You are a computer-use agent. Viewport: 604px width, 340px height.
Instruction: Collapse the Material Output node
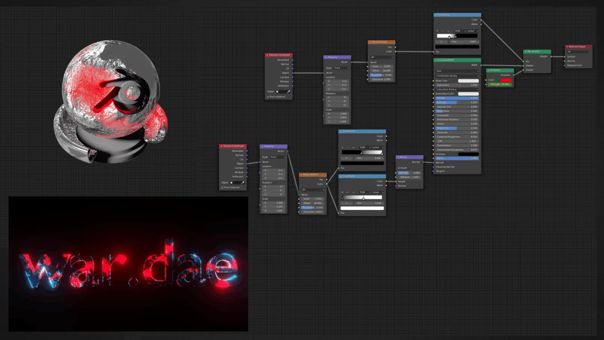pyautogui.click(x=567, y=47)
